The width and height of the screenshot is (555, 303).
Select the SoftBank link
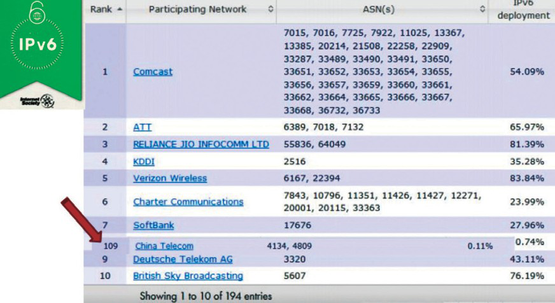153,225
